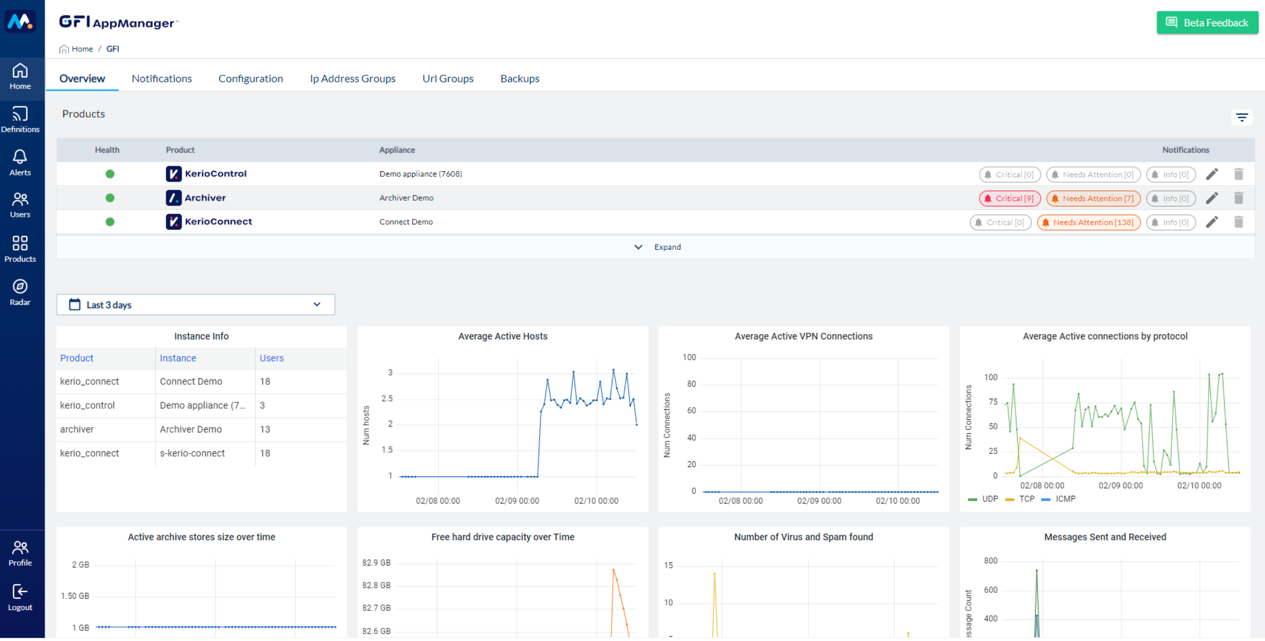
Task: Select the Notifications tab
Action: click(x=161, y=79)
